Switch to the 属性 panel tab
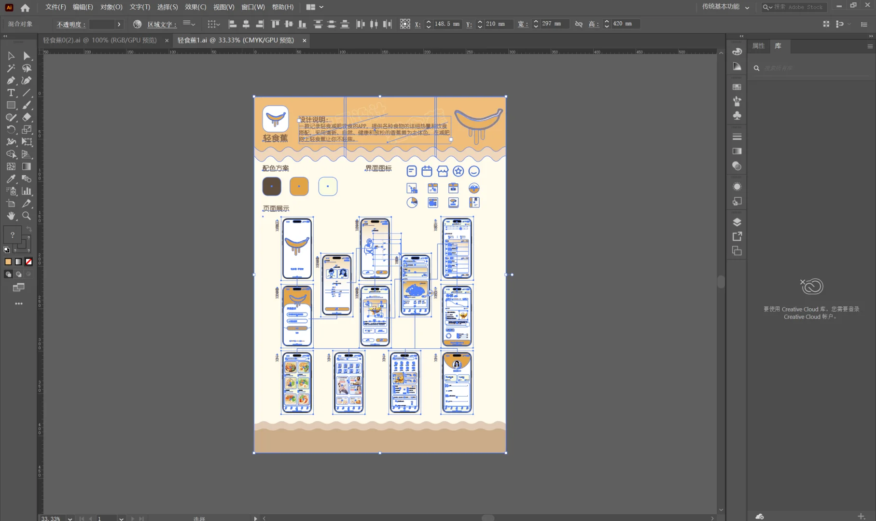This screenshot has height=521, width=876. tap(758, 46)
